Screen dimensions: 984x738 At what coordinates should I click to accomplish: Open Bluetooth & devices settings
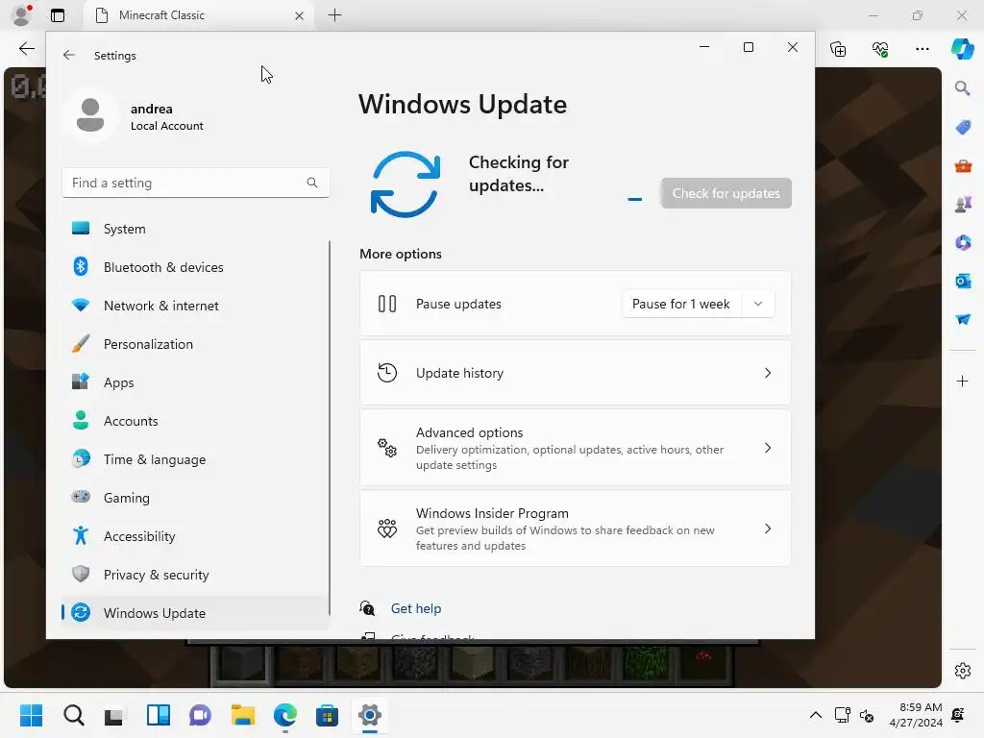pos(195,267)
